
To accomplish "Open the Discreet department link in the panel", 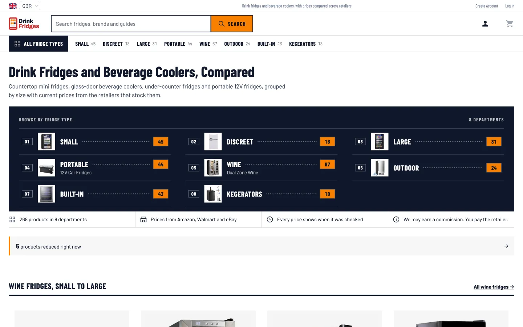I will coord(261,142).
